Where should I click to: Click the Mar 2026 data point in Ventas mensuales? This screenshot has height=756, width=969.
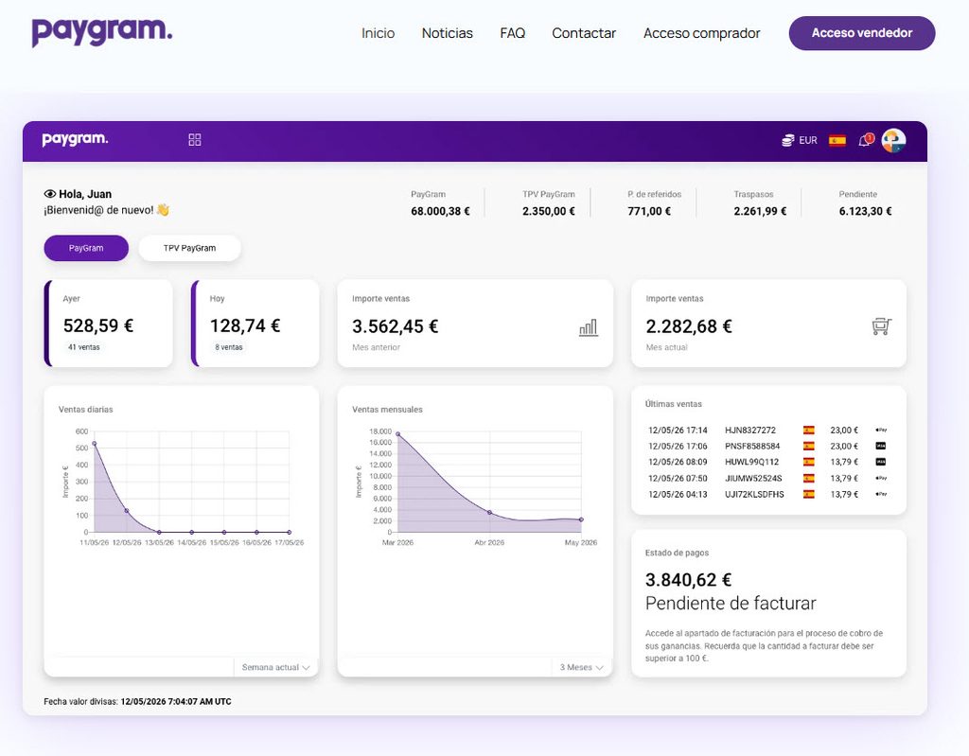[x=397, y=434]
